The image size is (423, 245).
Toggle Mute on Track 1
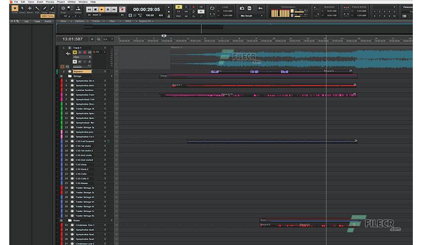pyautogui.click(x=75, y=52)
